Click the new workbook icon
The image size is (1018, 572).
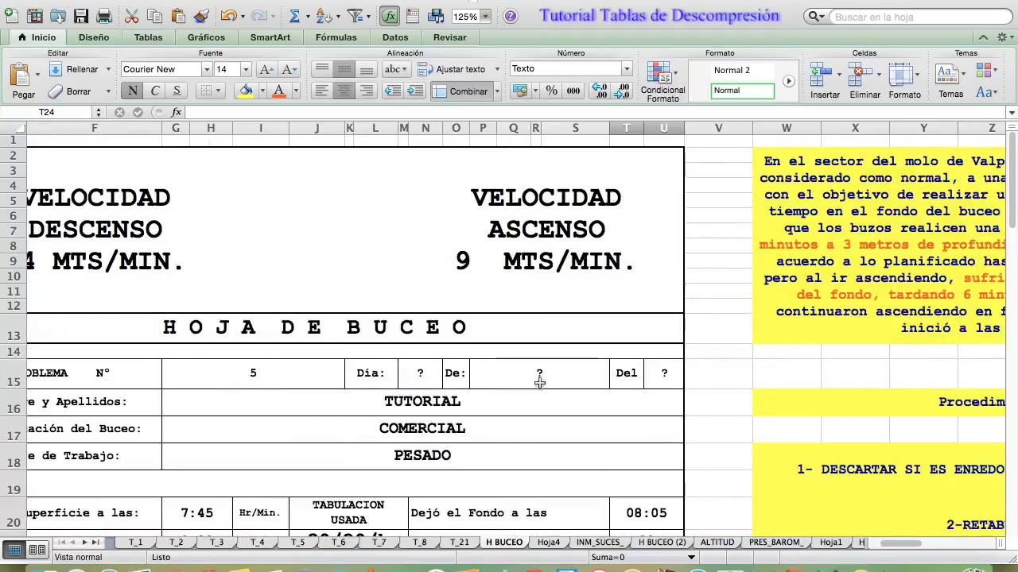point(11,16)
